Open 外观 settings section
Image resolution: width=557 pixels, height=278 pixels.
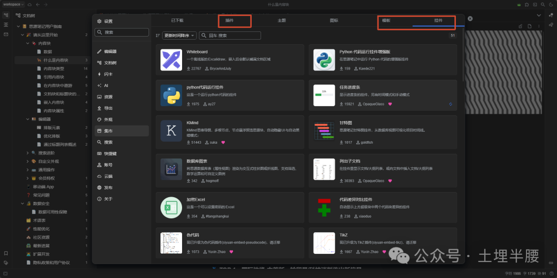click(122, 119)
